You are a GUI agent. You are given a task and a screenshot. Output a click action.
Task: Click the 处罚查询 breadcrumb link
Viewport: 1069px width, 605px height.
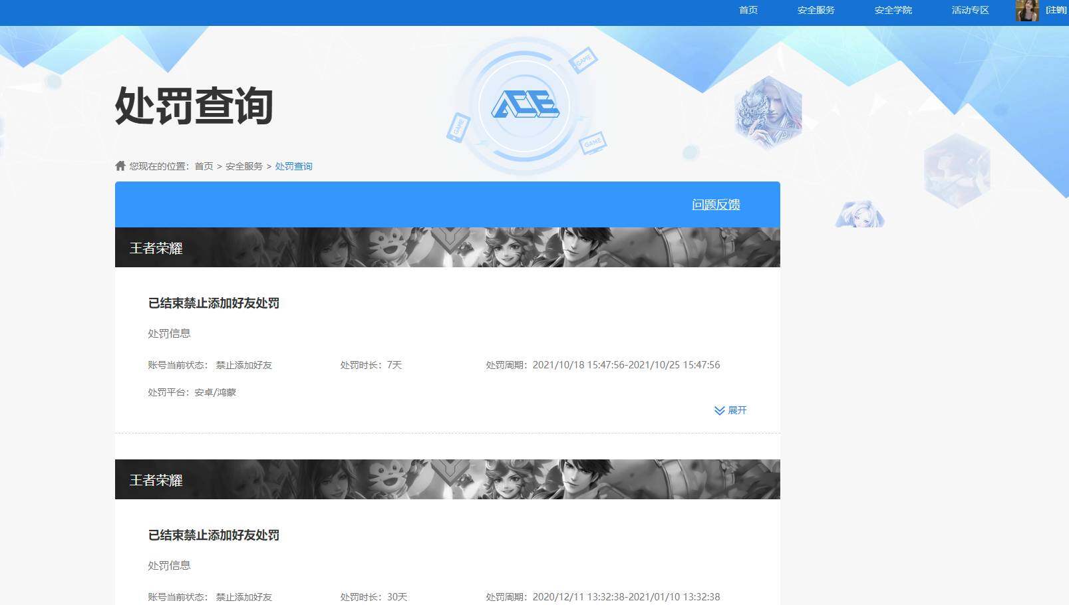pyautogui.click(x=294, y=166)
